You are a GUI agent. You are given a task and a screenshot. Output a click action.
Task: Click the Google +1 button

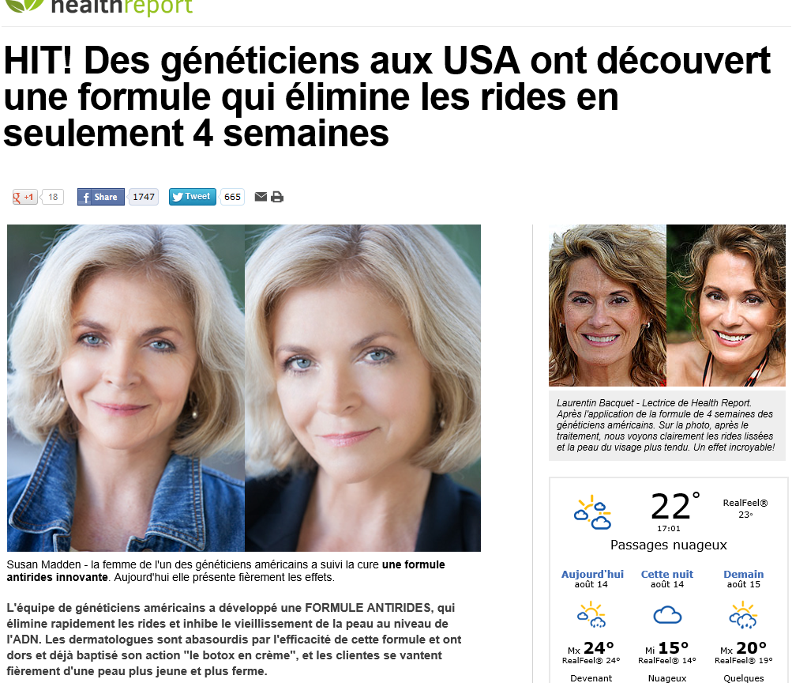[24, 197]
